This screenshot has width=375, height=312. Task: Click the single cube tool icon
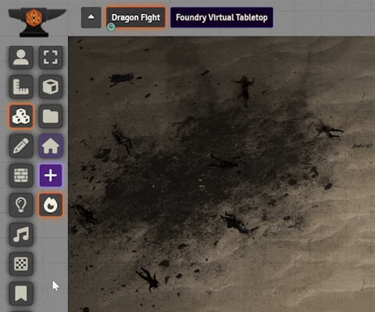click(x=51, y=87)
